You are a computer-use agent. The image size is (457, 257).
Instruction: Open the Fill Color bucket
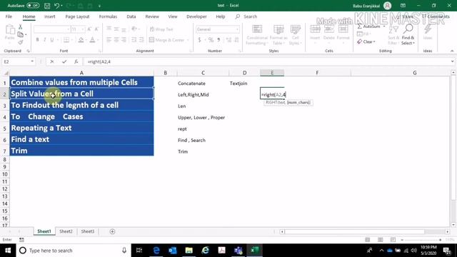pos(81,40)
